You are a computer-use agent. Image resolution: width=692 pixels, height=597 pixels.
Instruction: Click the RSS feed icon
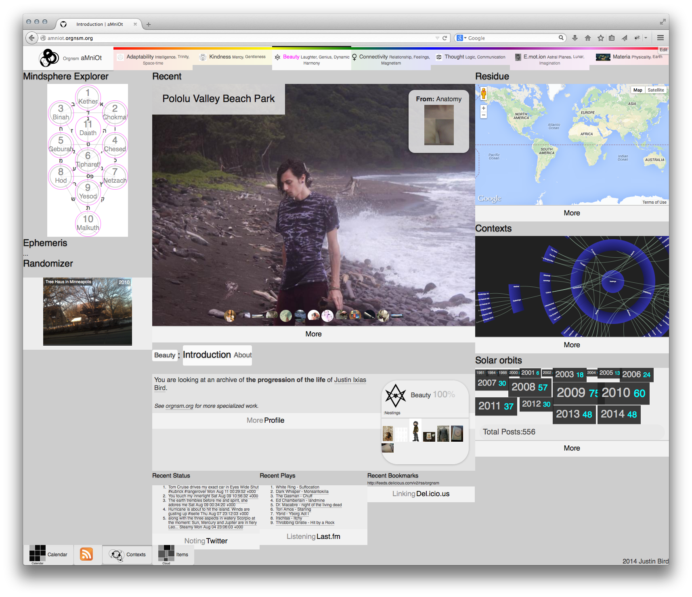(x=86, y=554)
